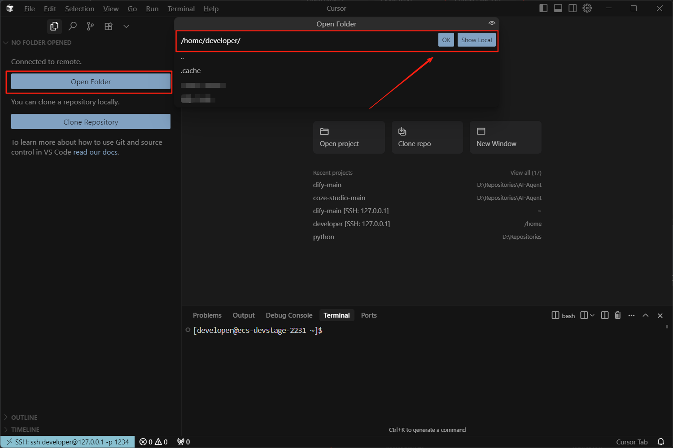Click into the /home/developer/ path field

coord(308,40)
